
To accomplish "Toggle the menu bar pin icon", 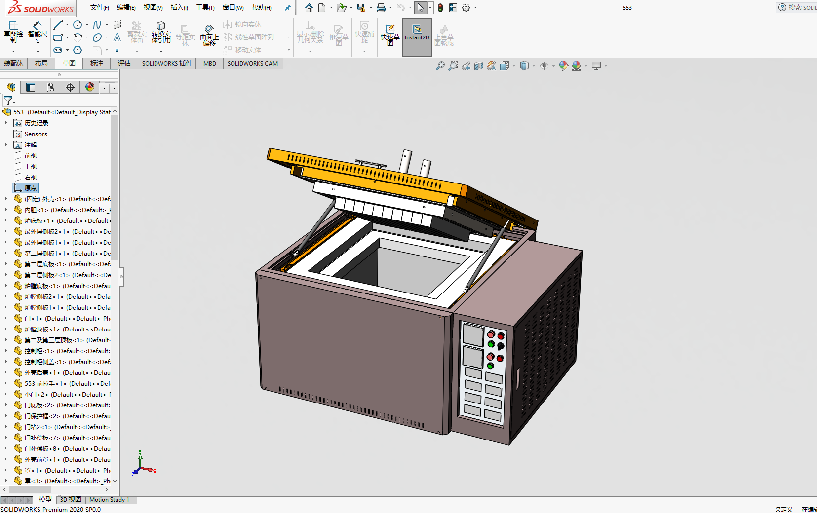I will click(287, 8).
